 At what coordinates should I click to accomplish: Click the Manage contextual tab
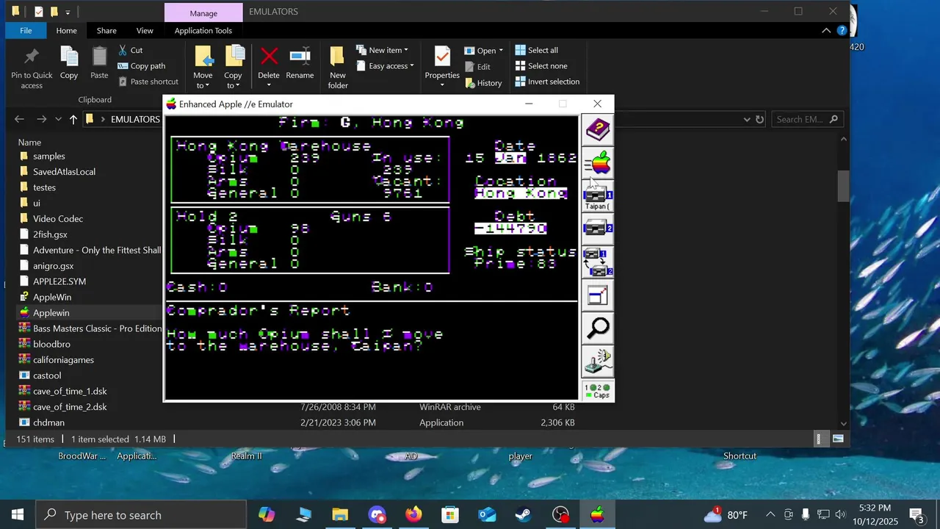[203, 12]
